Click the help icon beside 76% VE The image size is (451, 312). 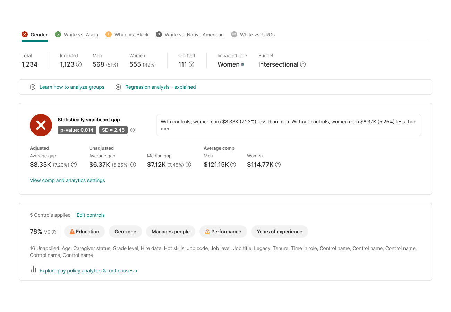pos(54,232)
